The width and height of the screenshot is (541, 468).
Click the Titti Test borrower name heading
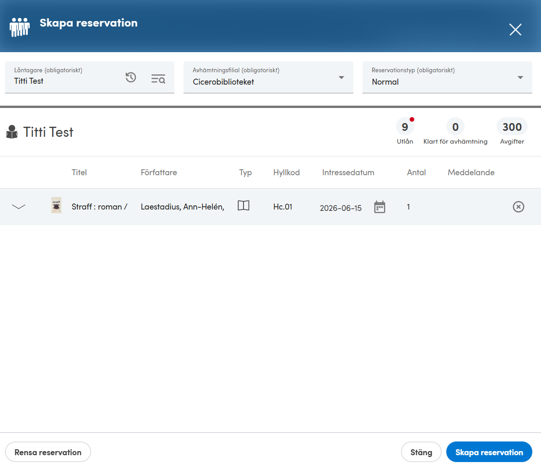pyautogui.click(x=48, y=132)
